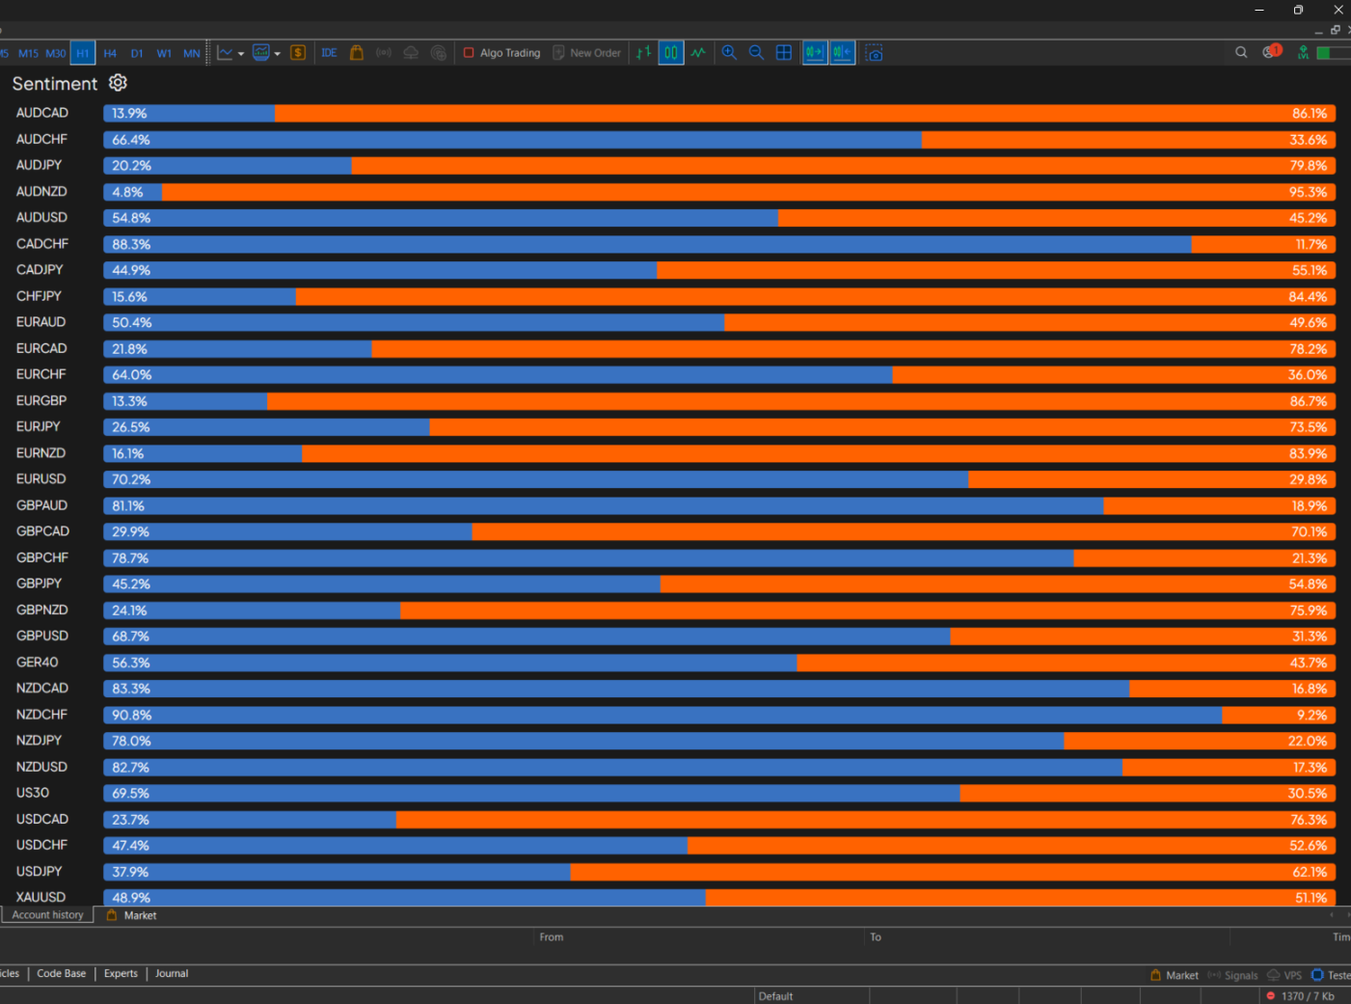Open Sentiment settings gear
The width and height of the screenshot is (1351, 1004).
click(x=118, y=83)
